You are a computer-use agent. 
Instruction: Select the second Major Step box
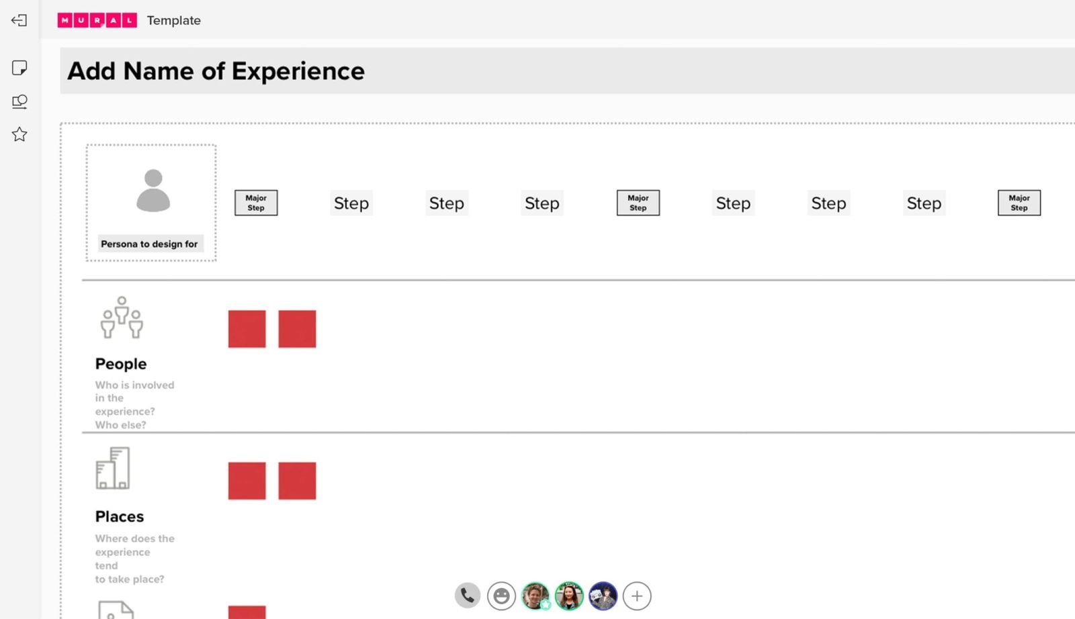pyautogui.click(x=638, y=203)
